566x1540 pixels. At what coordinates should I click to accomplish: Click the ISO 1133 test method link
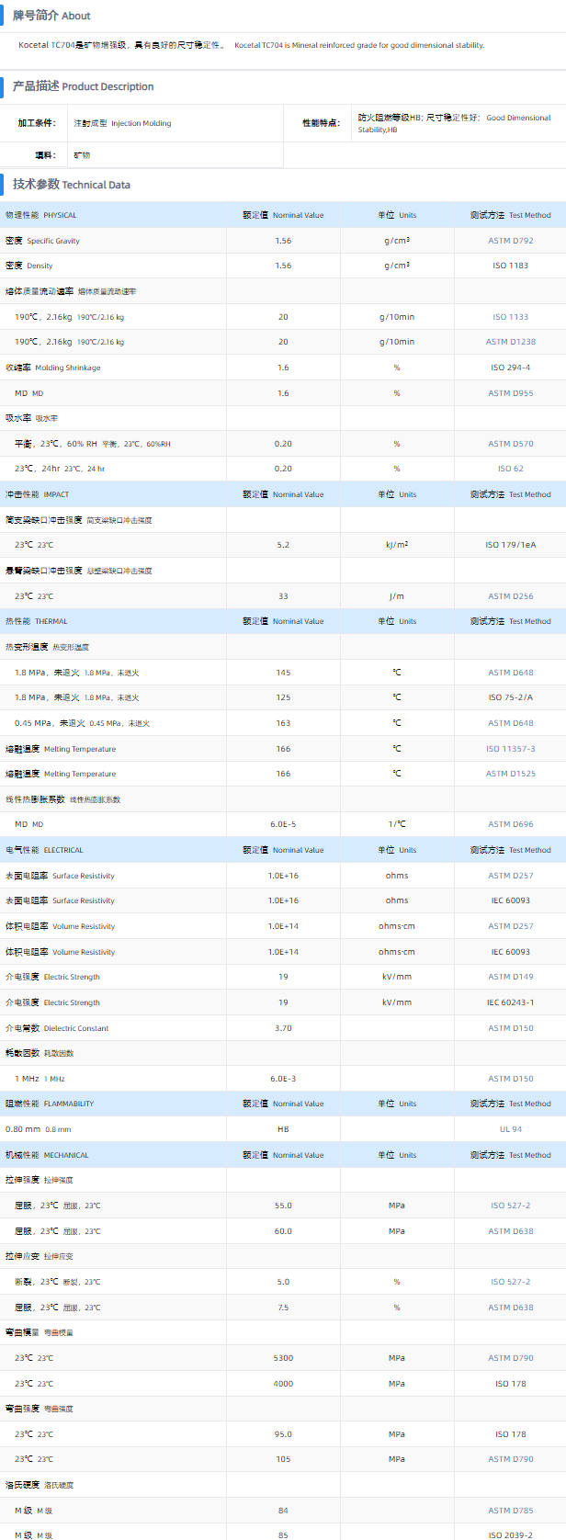[x=510, y=317]
